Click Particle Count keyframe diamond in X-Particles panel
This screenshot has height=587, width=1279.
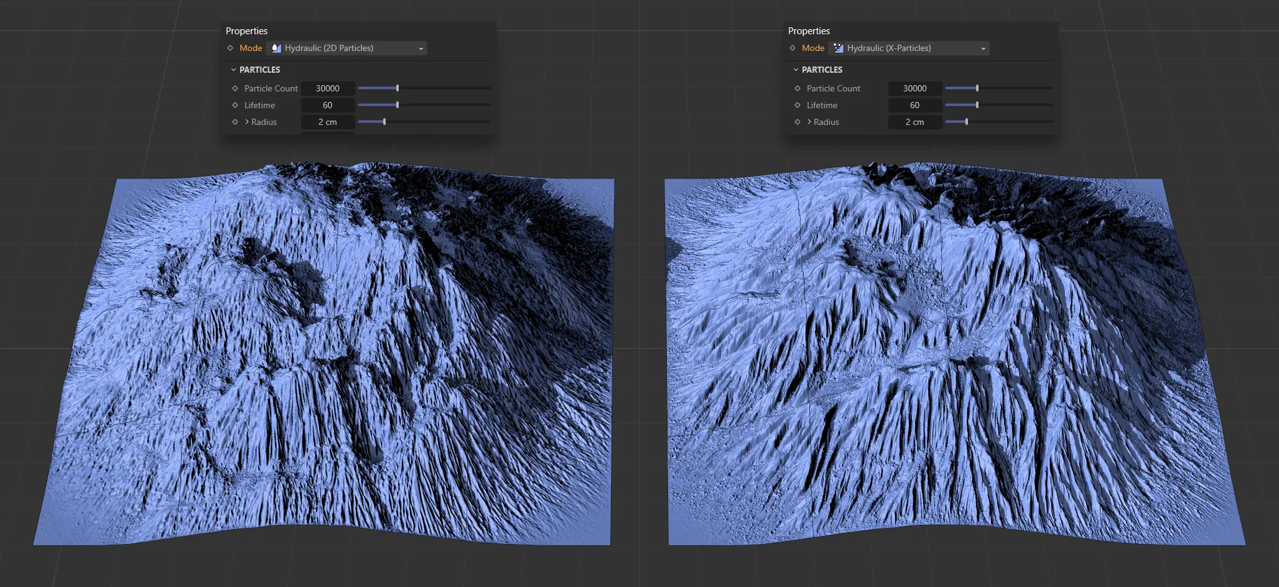(x=798, y=88)
